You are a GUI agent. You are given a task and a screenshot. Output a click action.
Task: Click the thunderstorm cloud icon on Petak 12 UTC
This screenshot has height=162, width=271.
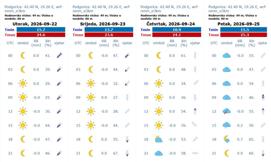coord(227,111)
